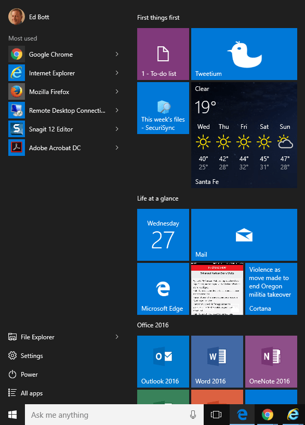The image size is (305, 425).
Task: Expand Adobe Acrobat DC jump list arrow
Action: [117, 148]
